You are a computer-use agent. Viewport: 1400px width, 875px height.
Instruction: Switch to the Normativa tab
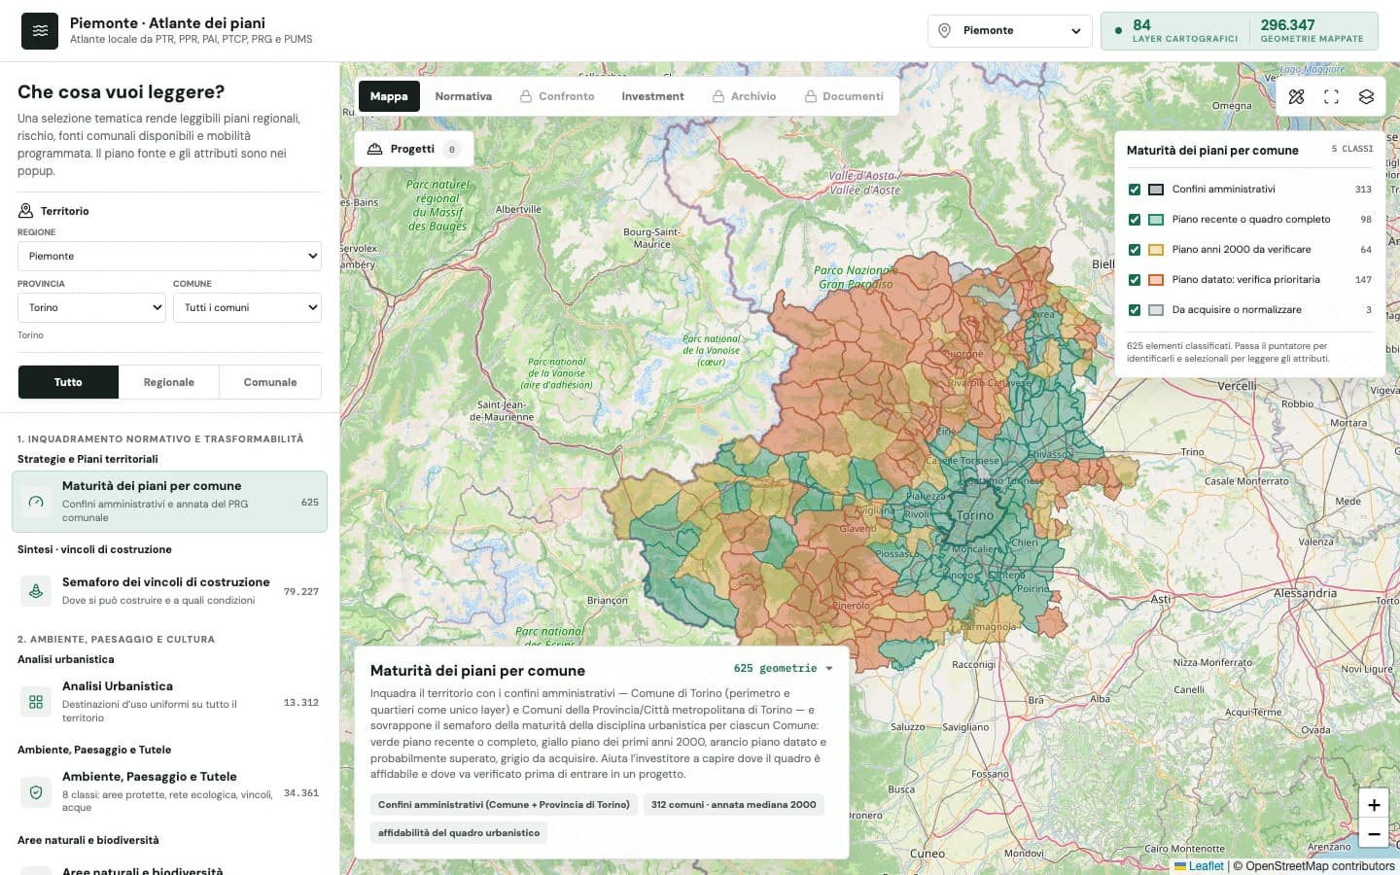point(464,96)
